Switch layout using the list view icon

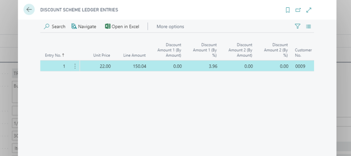(x=308, y=26)
